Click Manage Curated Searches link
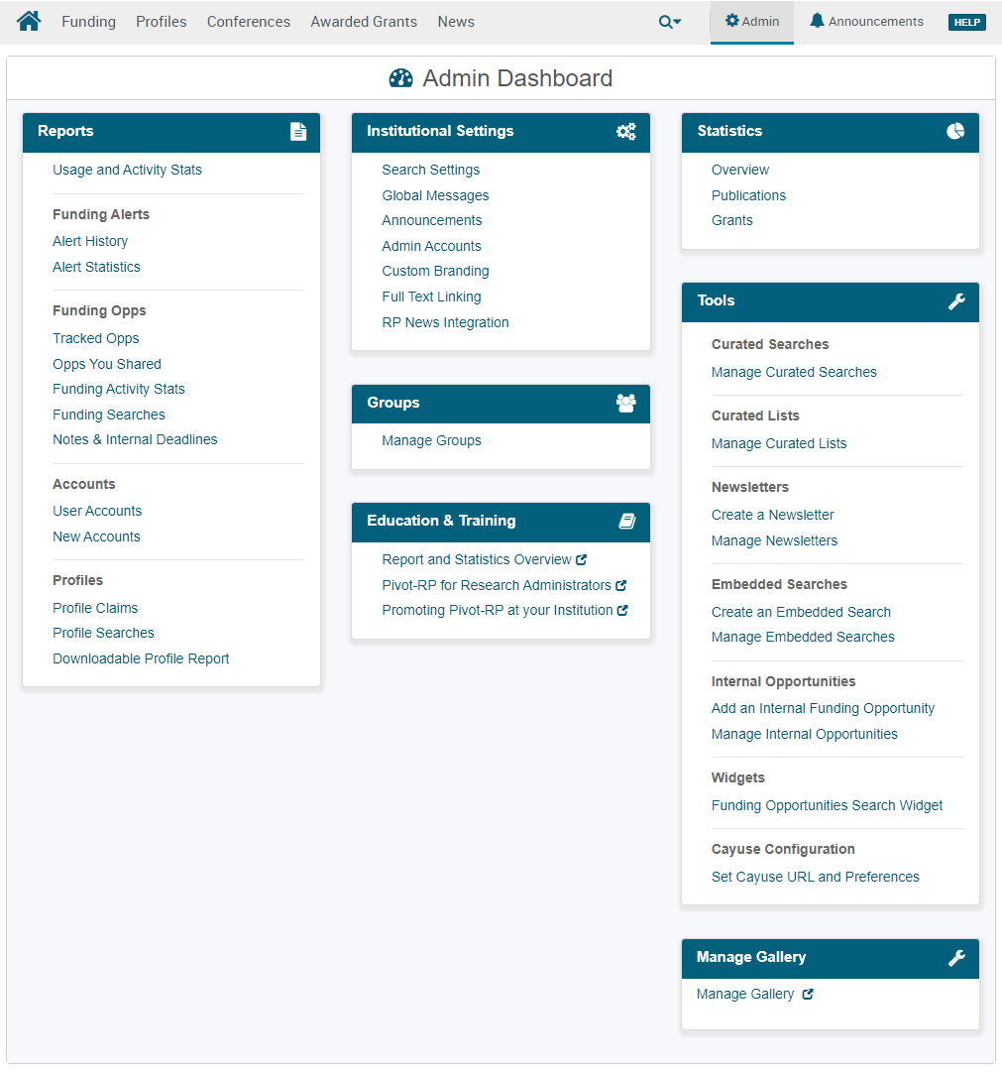1002x1072 pixels. [794, 372]
